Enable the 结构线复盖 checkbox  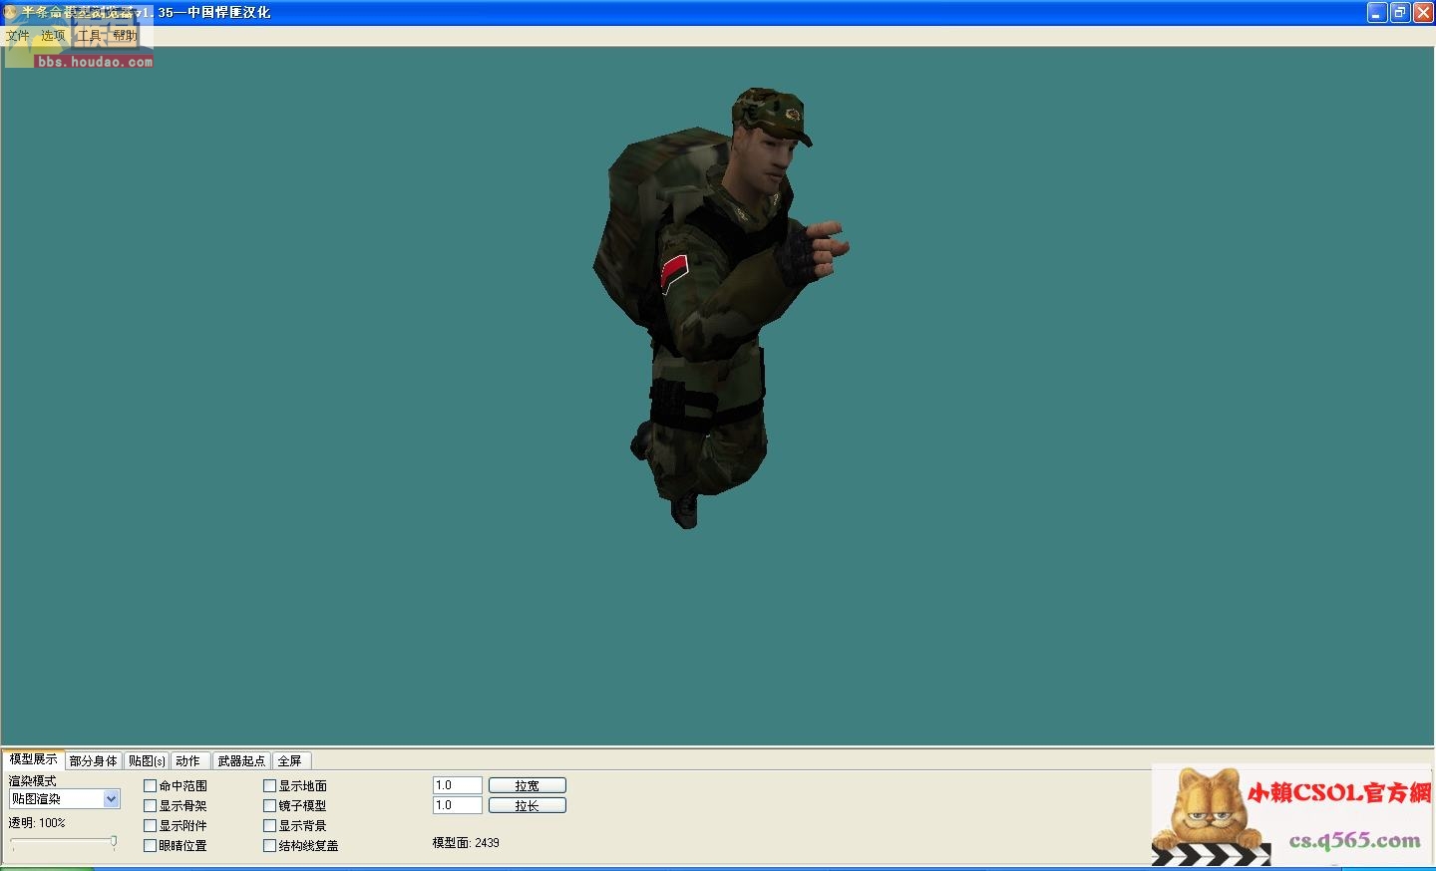click(x=270, y=846)
